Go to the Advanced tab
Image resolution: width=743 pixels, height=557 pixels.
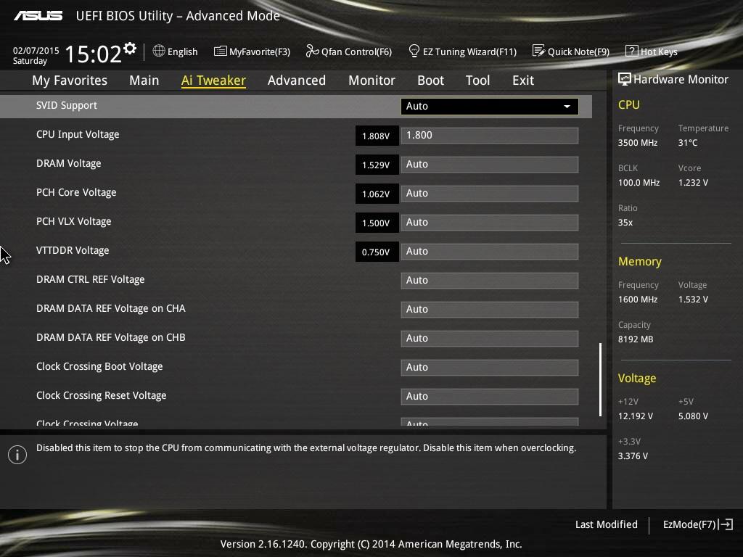pyautogui.click(x=297, y=81)
